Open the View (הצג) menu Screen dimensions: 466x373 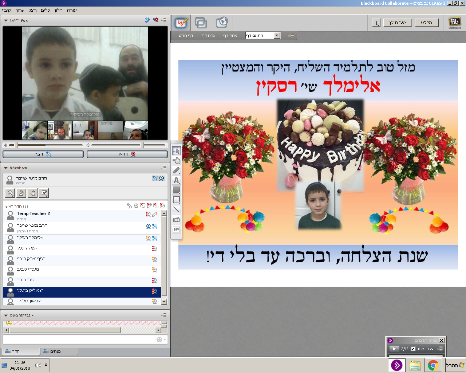pos(33,10)
